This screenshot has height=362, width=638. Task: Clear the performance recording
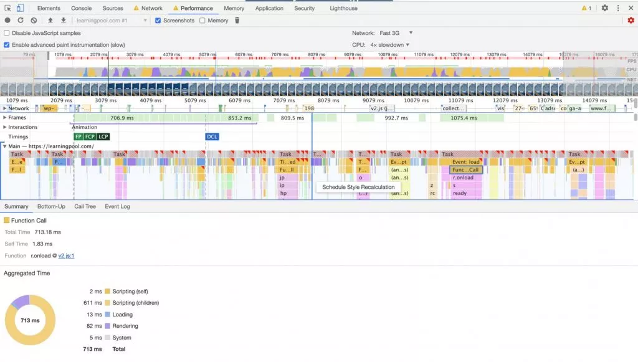click(x=34, y=21)
